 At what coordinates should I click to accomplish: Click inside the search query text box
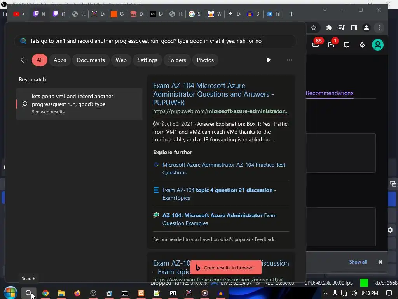155,41
